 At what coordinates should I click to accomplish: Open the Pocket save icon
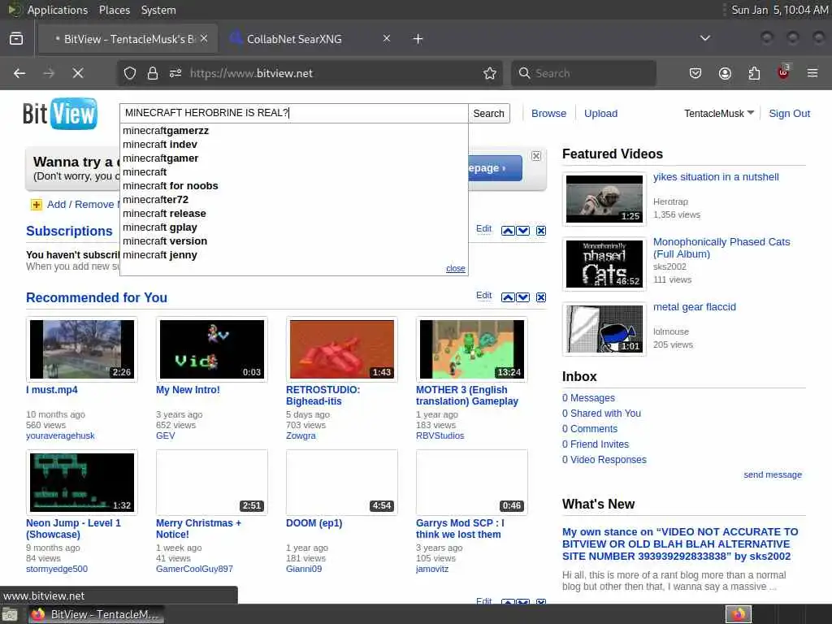(695, 73)
